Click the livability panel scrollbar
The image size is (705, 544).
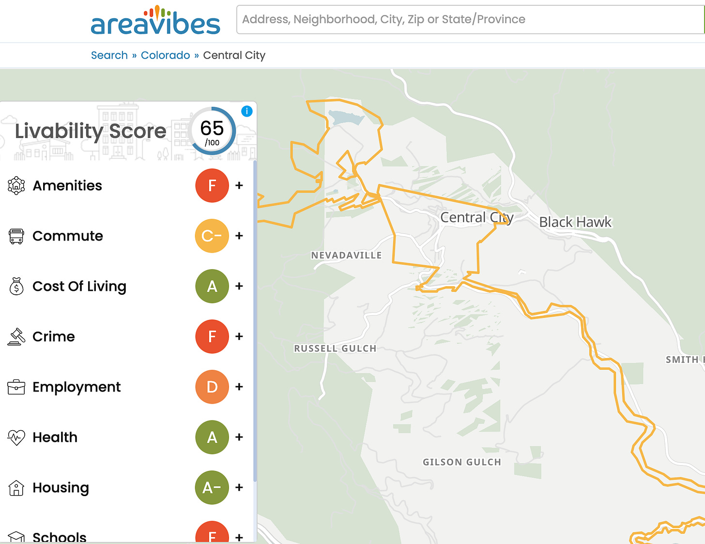click(255, 322)
